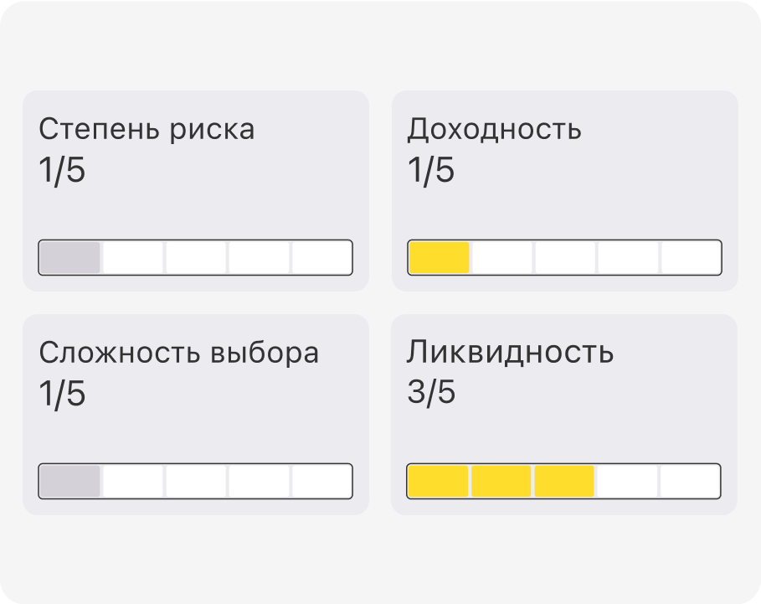
Task: Click the yellow filled segment in Доходность bar
Action: coord(440,257)
